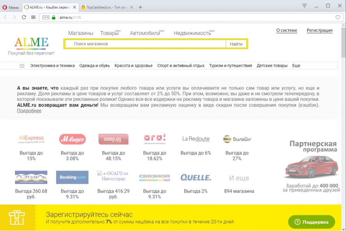Bookmark the page with heart icon
Image resolution: width=346 pixels, height=231 pixels.
[338, 17]
